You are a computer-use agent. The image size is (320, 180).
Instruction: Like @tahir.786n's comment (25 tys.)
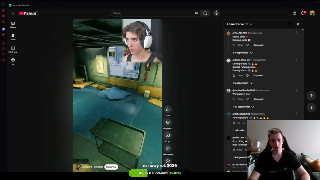coord(234,150)
